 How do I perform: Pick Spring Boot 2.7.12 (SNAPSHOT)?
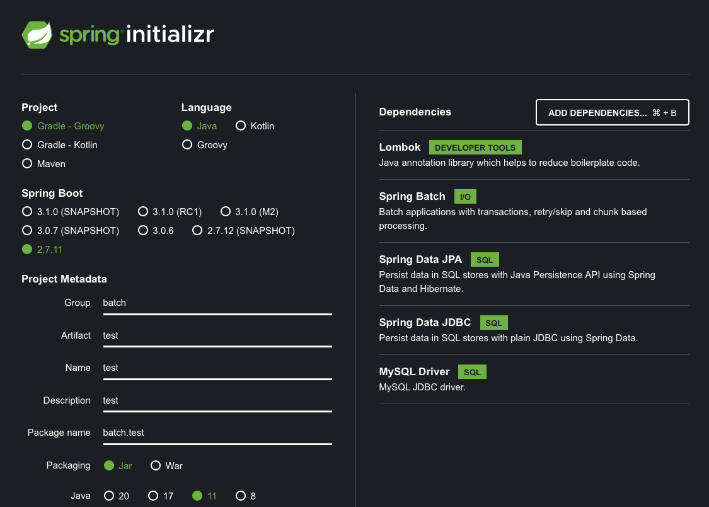(x=244, y=231)
